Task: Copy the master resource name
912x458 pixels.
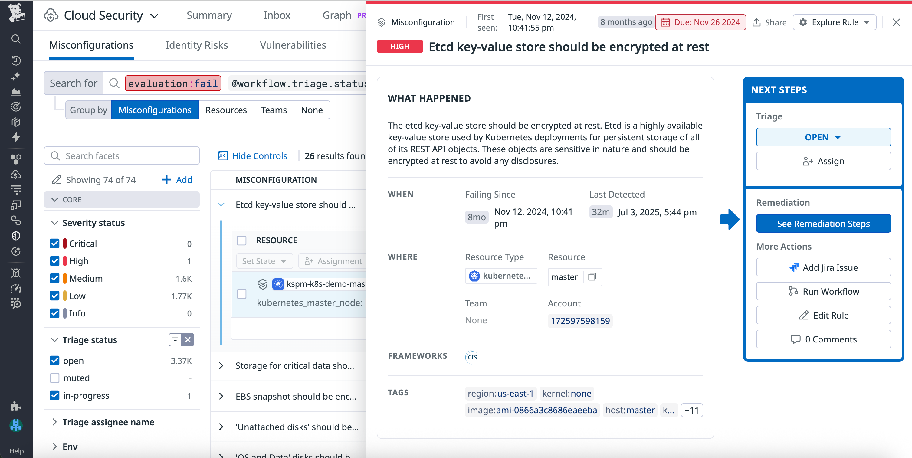Action: 592,277
